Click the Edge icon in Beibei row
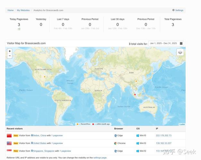The height and width of the screenshot is (160, 201). point(116,136)
